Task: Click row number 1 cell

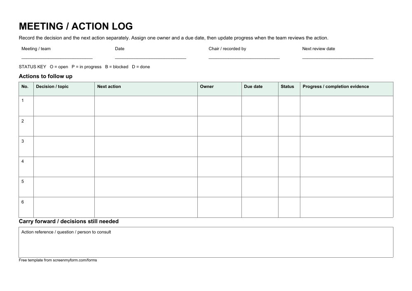Action: pyautogui.click(x=26, y=106)
